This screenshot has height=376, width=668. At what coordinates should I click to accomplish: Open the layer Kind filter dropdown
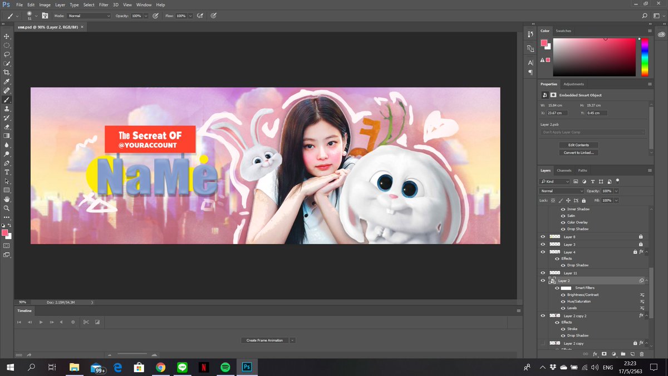(555, 182)
